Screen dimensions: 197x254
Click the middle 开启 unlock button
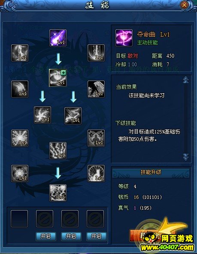(71, 236)
